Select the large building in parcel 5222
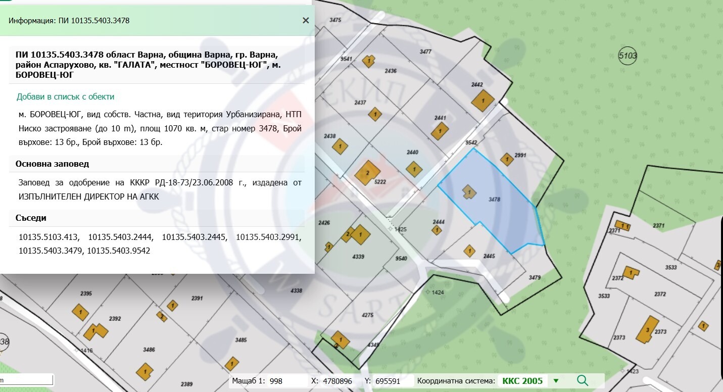Viewport: 723px width, 392px height. pyautogui.click(x=367, y=173)
